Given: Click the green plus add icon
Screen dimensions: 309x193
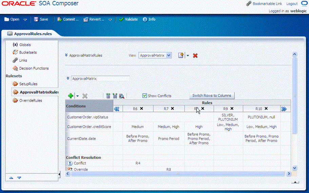Looking at the screenshot, I should point(71,96).
